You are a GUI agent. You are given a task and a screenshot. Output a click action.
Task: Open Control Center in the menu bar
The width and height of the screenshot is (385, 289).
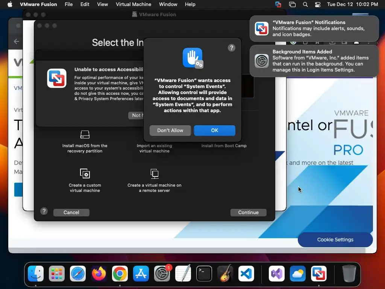(318, 4)
